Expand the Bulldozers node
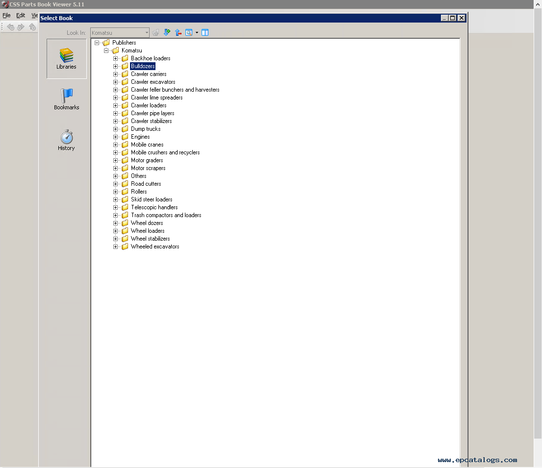Image resolution: width=542 pixels, height=468 pixels. tap(115, 66)
